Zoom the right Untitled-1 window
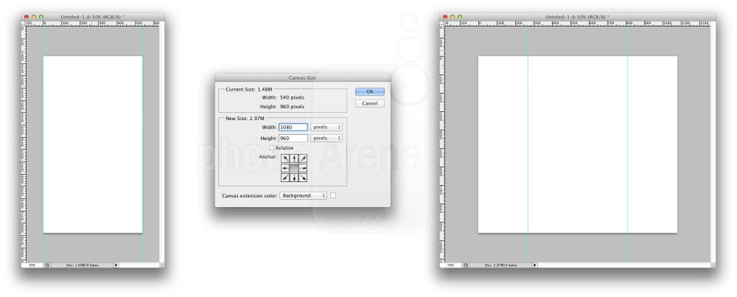Image resolution: width=737 pixels, height=297 pixels. point(459,17)
